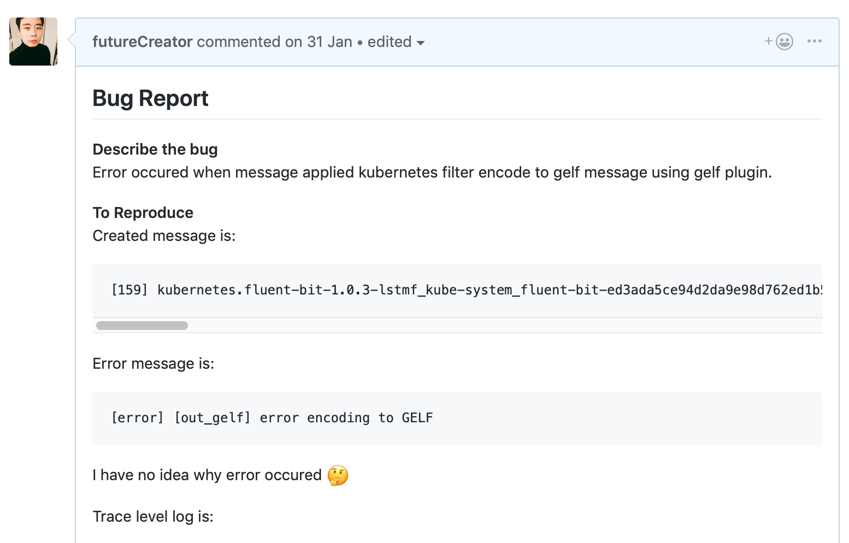Click the "31 Jan" comment timestamp
The height and width of the screenshot is (543, 849).
point(329,42)
